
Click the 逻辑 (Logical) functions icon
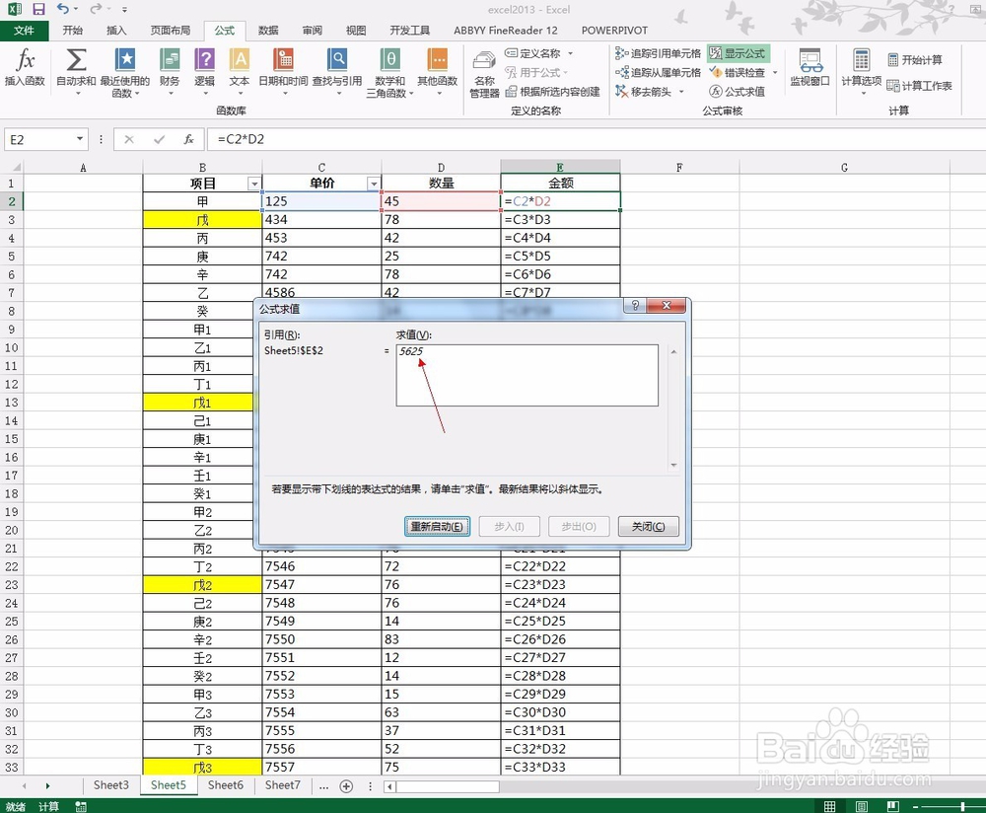[204, 69]
